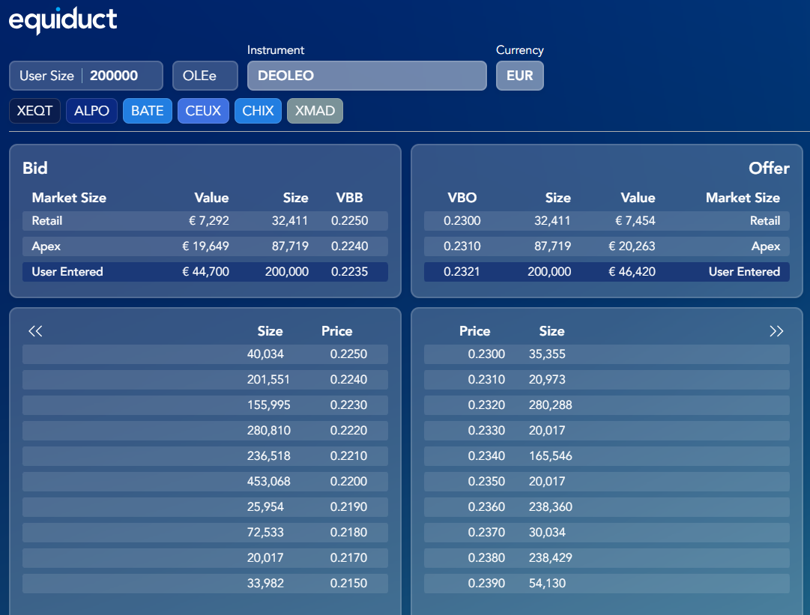The image size is (810, 615).
Task: Select bid depth row at price 0.2150
Action: coord(205,583)
